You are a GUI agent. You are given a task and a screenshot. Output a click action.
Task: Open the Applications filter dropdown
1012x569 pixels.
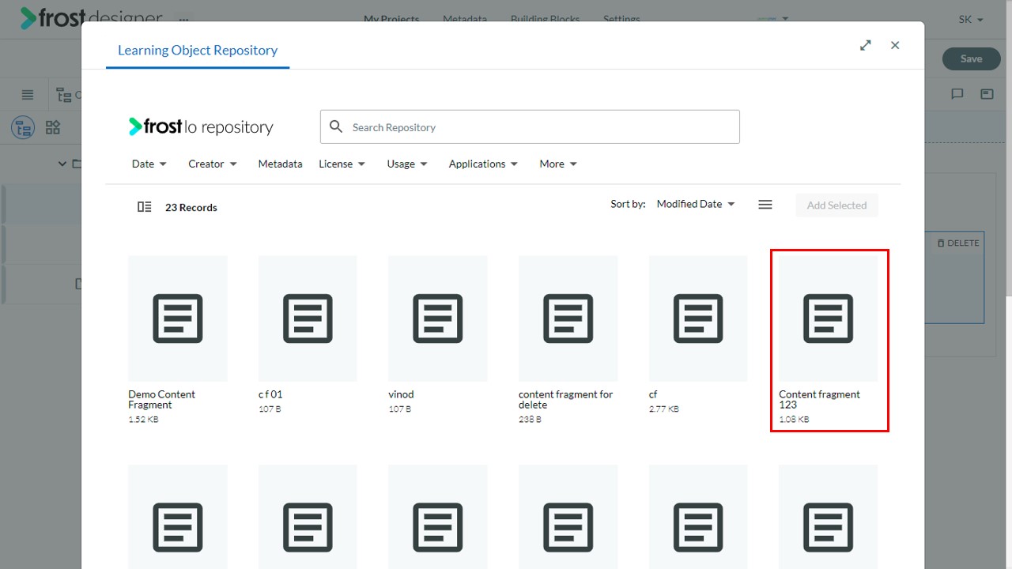(483, 164)
